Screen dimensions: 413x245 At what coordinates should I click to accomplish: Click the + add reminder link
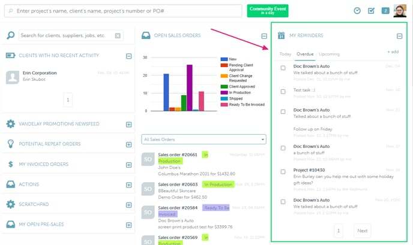393,52
